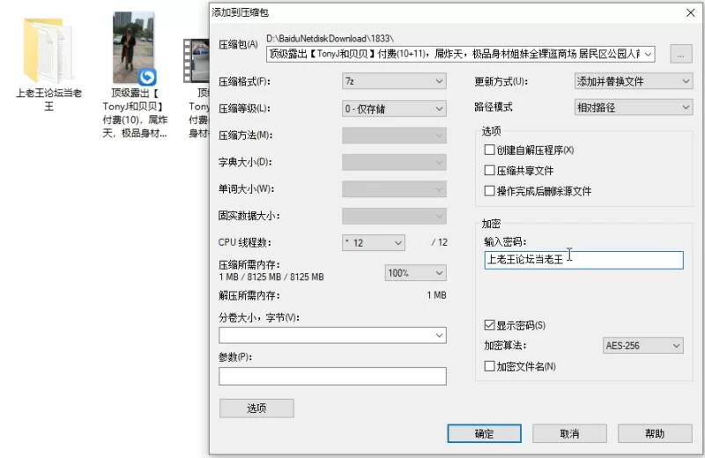Open the 加密算法 dropdown showing AES-256
705x458 pixels.
642,345
